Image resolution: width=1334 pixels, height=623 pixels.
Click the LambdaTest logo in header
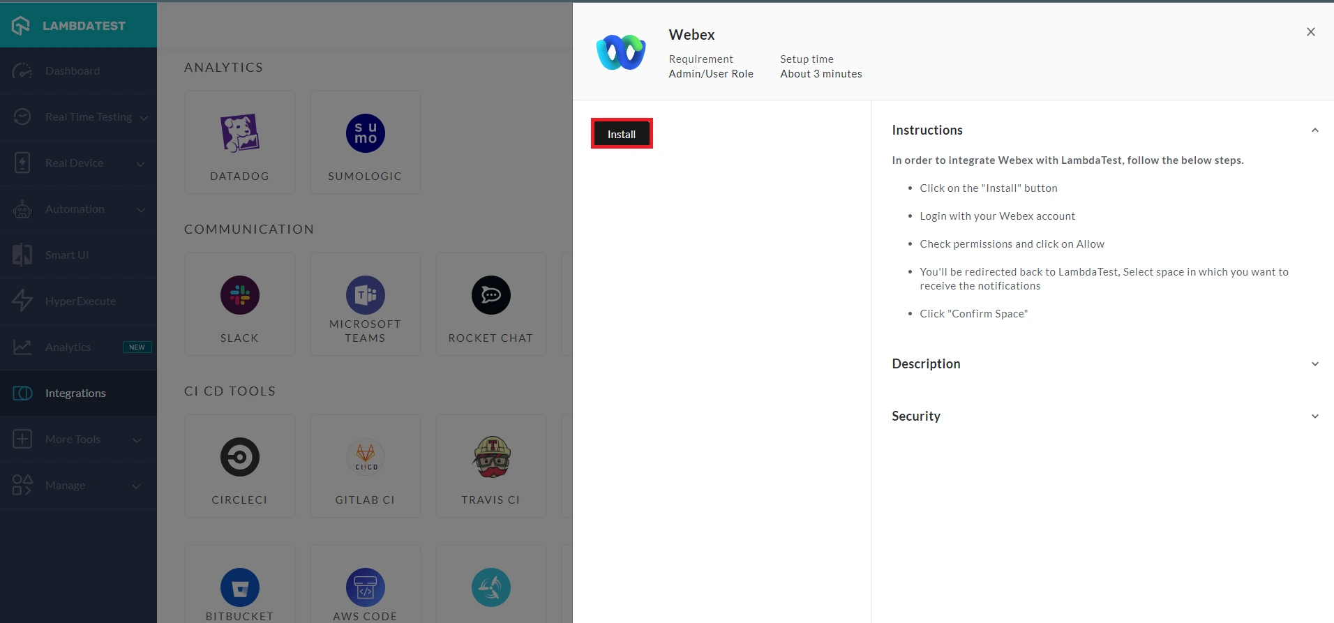[x=68, y=26]
